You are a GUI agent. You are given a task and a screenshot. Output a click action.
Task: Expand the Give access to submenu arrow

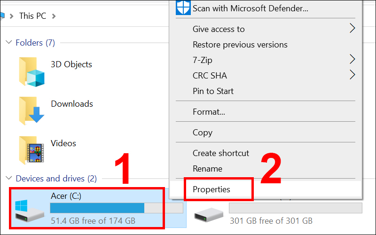pos(352,29)
